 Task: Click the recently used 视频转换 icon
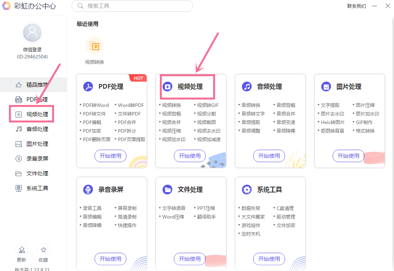(95, 47)
